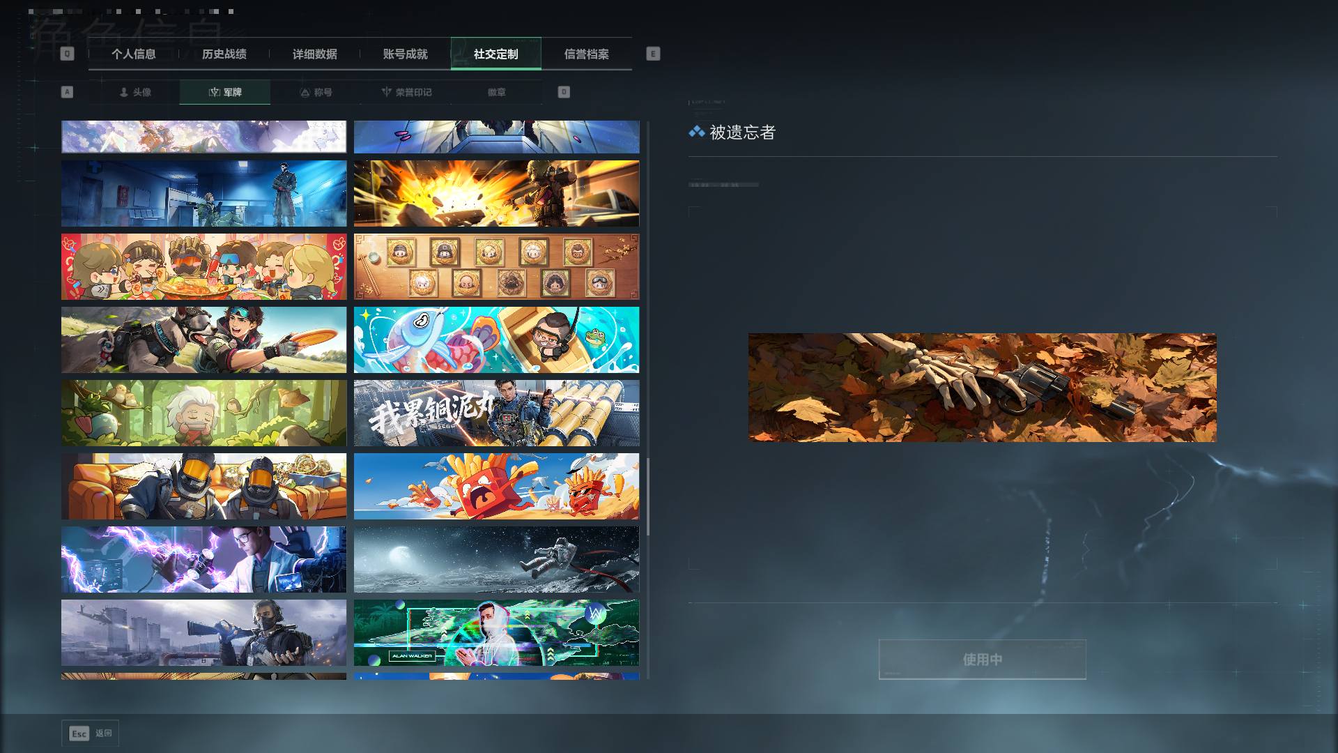Click the banner list scrollbar handle
This screenshot has width=1338, height=753.
[647, 496]
